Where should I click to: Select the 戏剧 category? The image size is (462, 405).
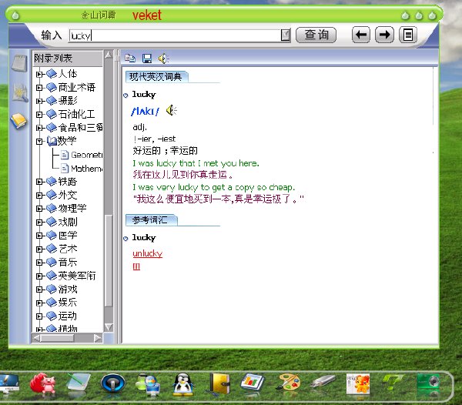tap(68, 222)
